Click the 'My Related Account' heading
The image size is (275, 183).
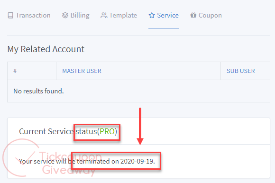coord(46,49)
